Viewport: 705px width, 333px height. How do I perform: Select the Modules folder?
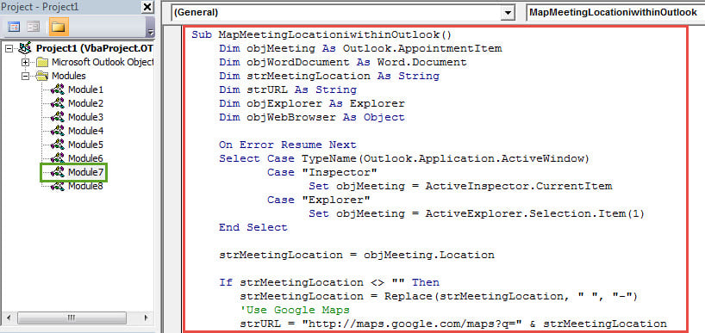point(68,76)
